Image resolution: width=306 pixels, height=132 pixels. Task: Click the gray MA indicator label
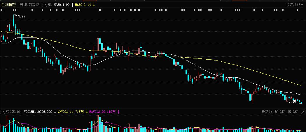click(50, 5)
